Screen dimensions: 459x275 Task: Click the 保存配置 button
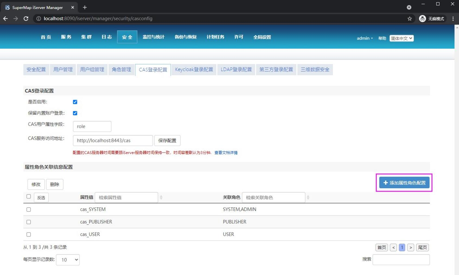click(167, 141)
